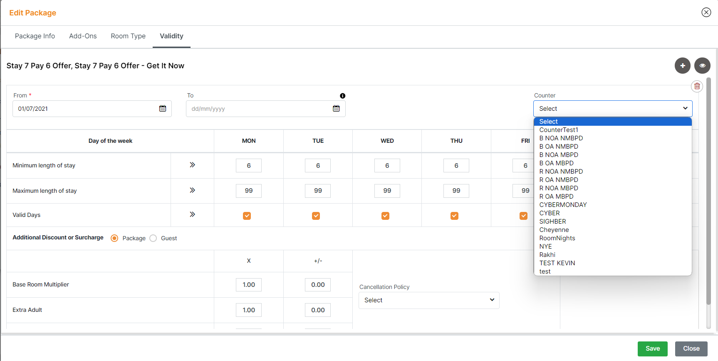Choose R NOA NMBPD option

point(613,172)
